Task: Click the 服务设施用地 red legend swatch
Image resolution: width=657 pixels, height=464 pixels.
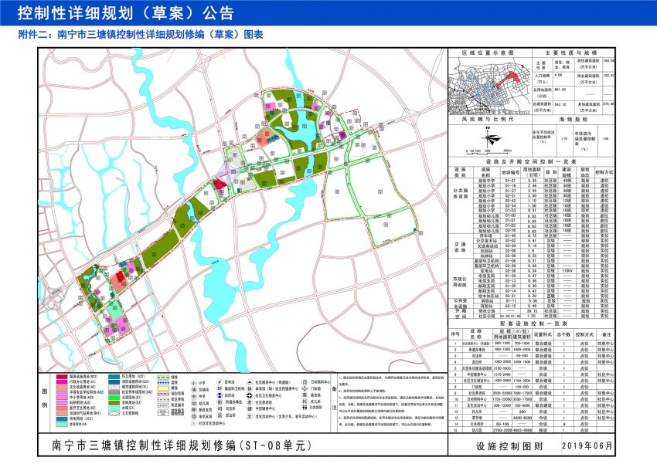Action: coord(62,377)
